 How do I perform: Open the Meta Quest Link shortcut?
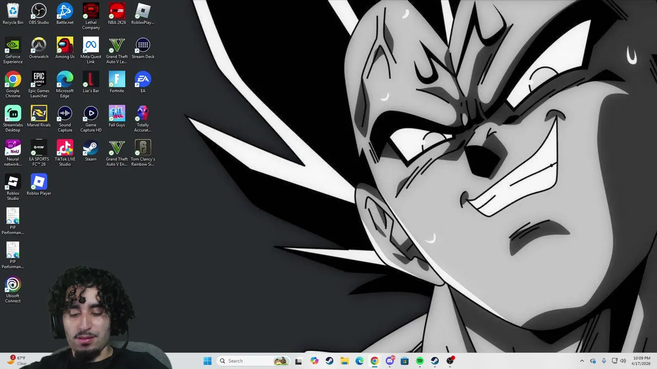click(91, 51)
